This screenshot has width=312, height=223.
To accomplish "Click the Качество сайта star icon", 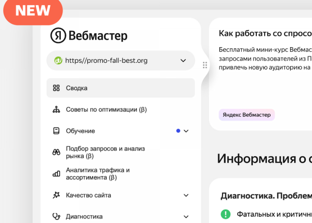I will click(x=57, y=196).
